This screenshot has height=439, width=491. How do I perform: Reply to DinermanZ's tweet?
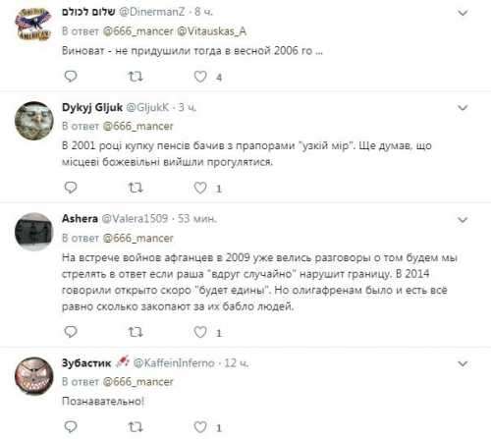click(x=71, y=77)
